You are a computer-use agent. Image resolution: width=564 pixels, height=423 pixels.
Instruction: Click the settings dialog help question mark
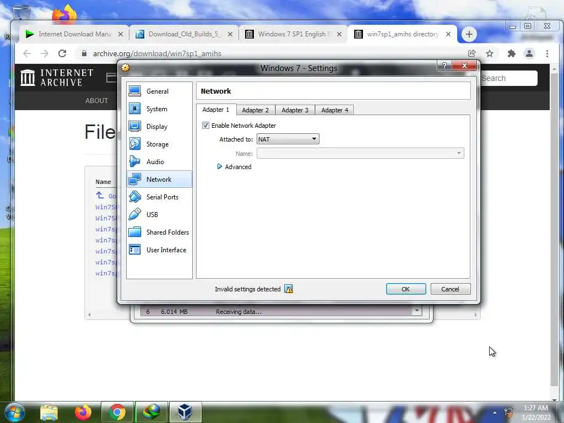pyautogui.click(x=444, y=66)
